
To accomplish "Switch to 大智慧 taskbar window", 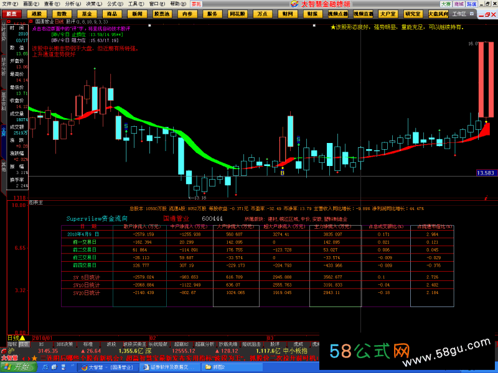I will click(x=109, y=367).
